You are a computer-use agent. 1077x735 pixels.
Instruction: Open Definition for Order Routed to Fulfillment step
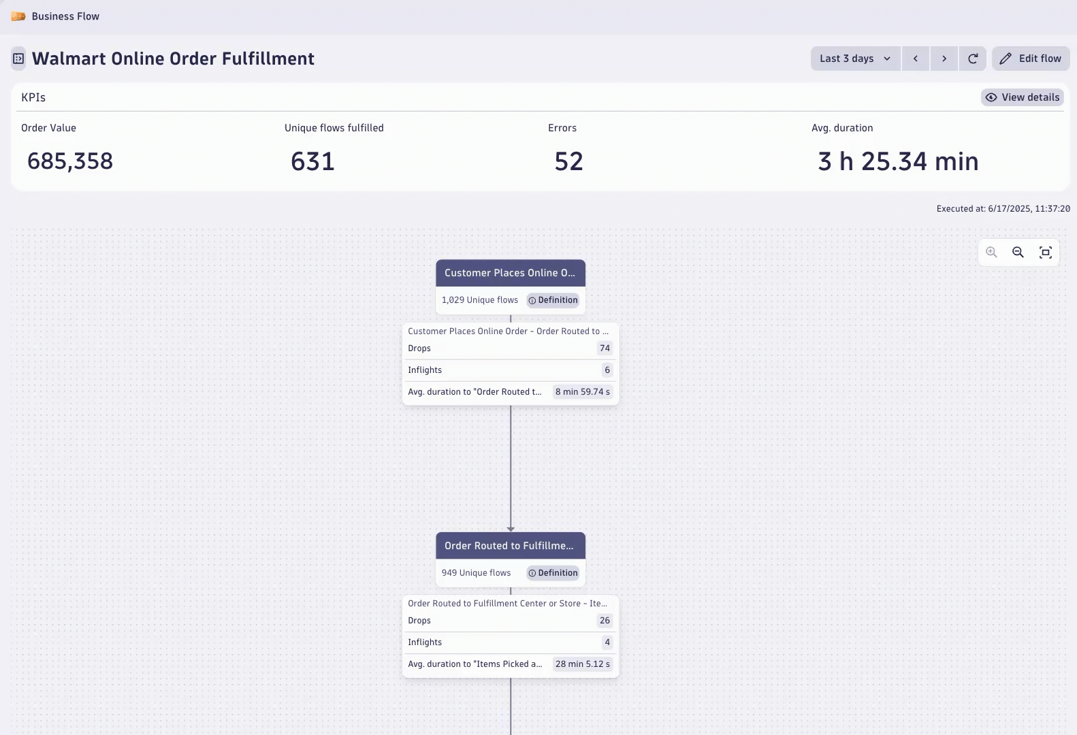pos(553,573)
